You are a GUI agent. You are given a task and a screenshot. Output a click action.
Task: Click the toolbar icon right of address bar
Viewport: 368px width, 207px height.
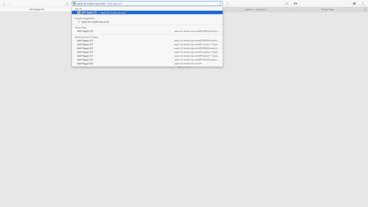click(x=228, y=3)
